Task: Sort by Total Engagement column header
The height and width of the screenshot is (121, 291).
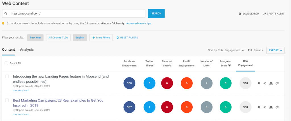Action: 246,63
